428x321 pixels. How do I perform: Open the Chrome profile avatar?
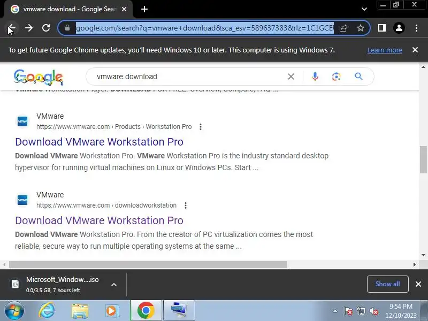pyautogui.click(x=399, y=28)
